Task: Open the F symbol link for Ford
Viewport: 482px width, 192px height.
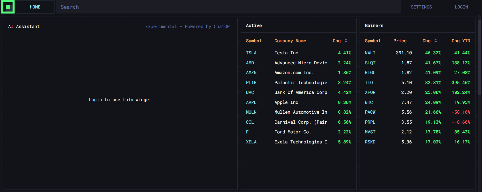Action: 247,132
